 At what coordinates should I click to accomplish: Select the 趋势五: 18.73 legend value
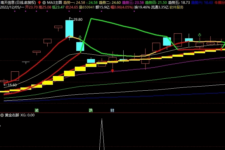tap(179, 3)
